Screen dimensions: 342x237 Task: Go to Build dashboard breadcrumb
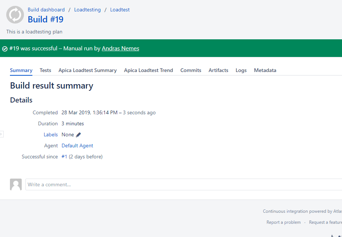pyautogui.click(x=46, y=10)
